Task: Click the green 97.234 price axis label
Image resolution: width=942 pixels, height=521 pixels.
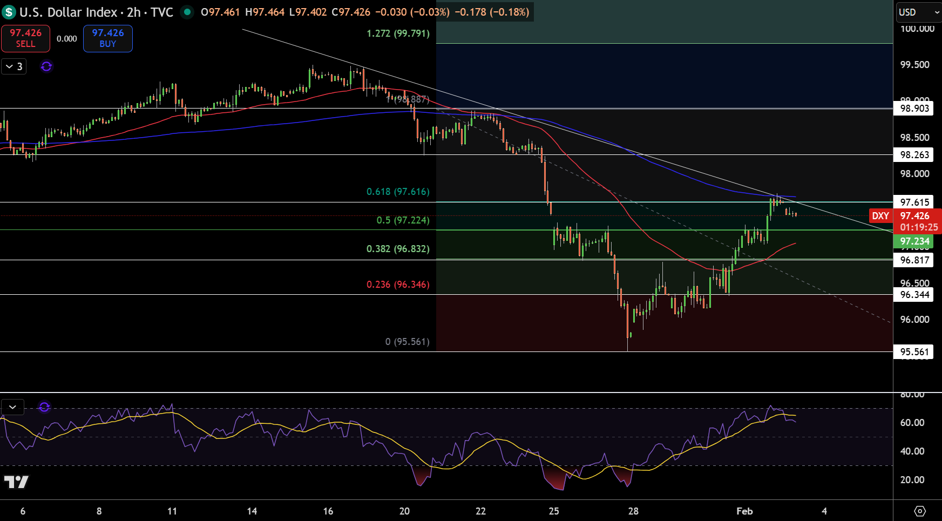Action: [x=914, y=241]
